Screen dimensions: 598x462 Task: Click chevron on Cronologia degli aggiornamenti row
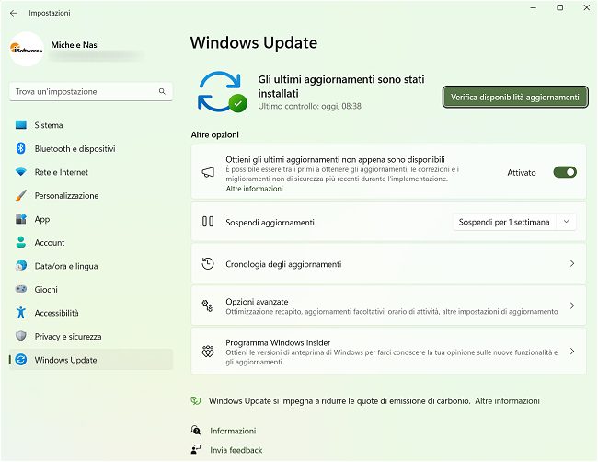[x=572, y=263]
